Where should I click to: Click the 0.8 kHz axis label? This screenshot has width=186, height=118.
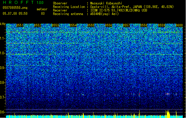pyautogui.click(x=3, y=83)
